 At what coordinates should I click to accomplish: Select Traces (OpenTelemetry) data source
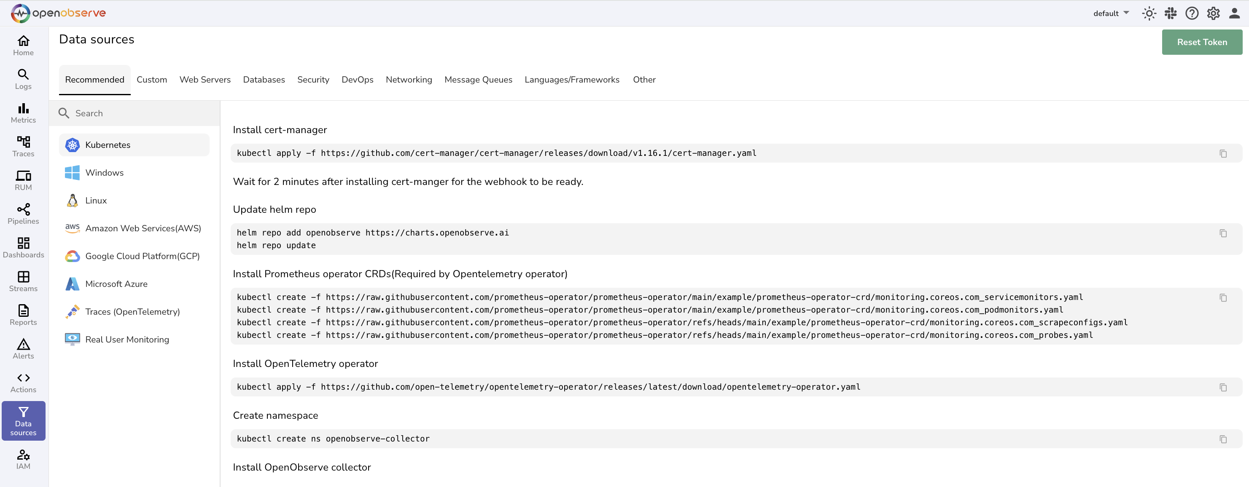[132, 312]
